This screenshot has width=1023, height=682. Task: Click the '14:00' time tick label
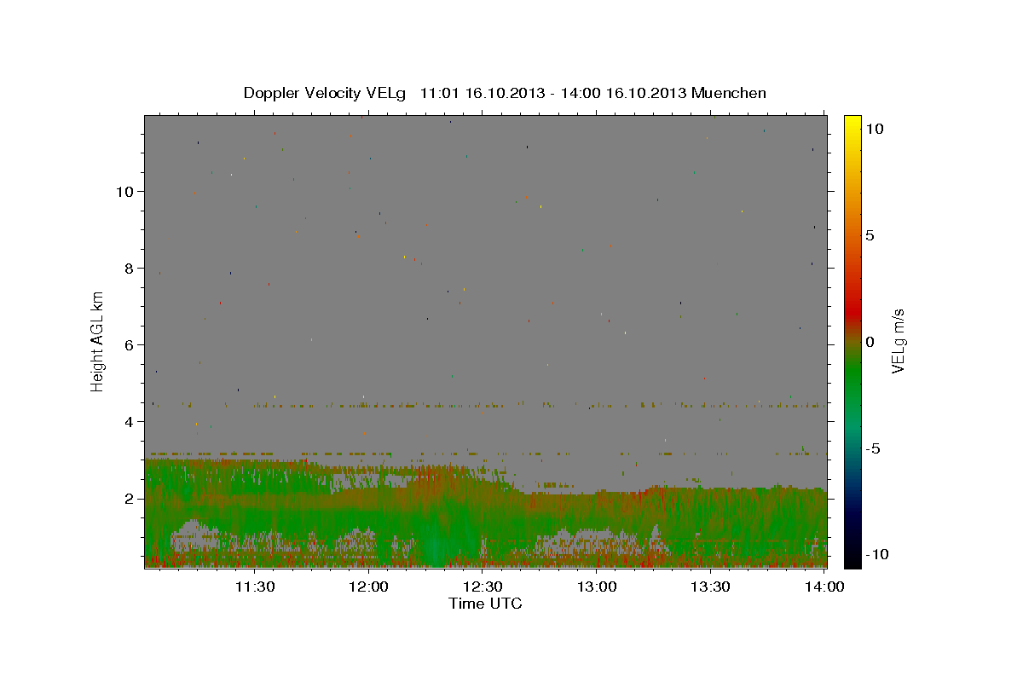click(824, 587)
